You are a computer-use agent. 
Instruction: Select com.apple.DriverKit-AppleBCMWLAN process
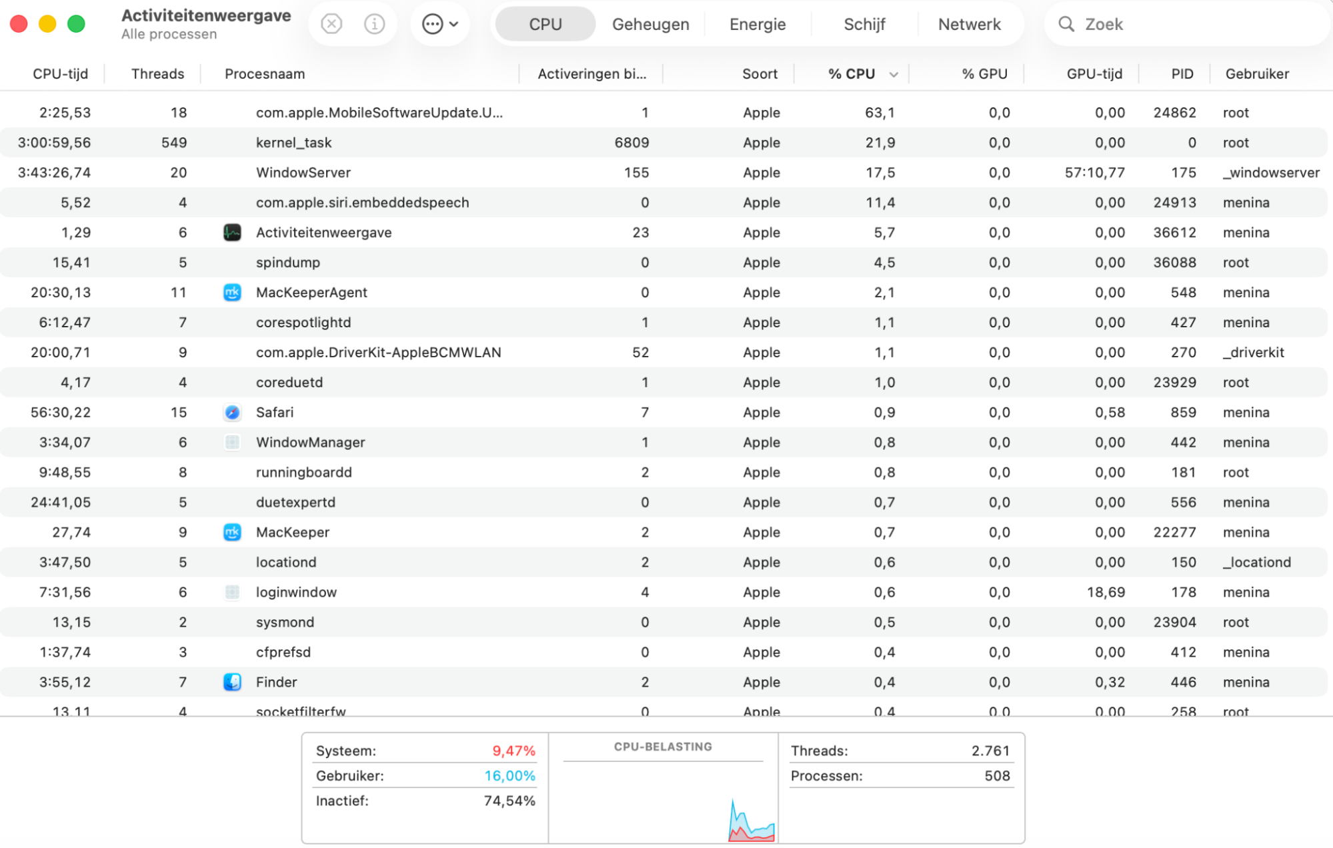click(x=379, y=353)
